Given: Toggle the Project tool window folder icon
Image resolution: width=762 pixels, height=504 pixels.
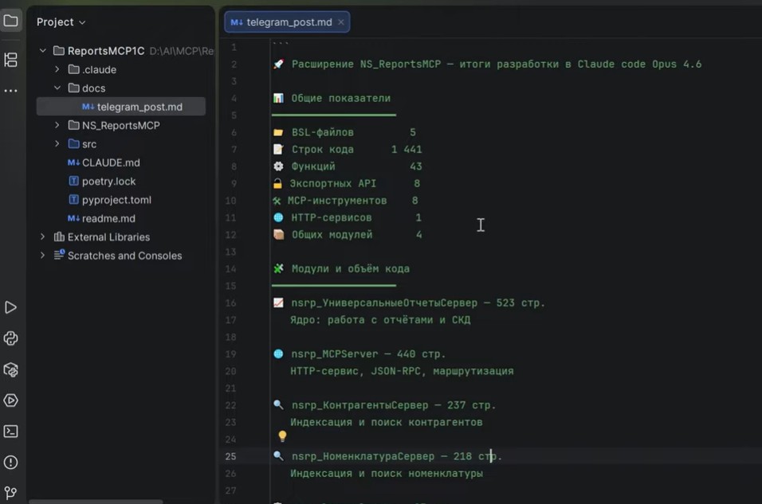Looking at the screenshot, I should 11,21.
